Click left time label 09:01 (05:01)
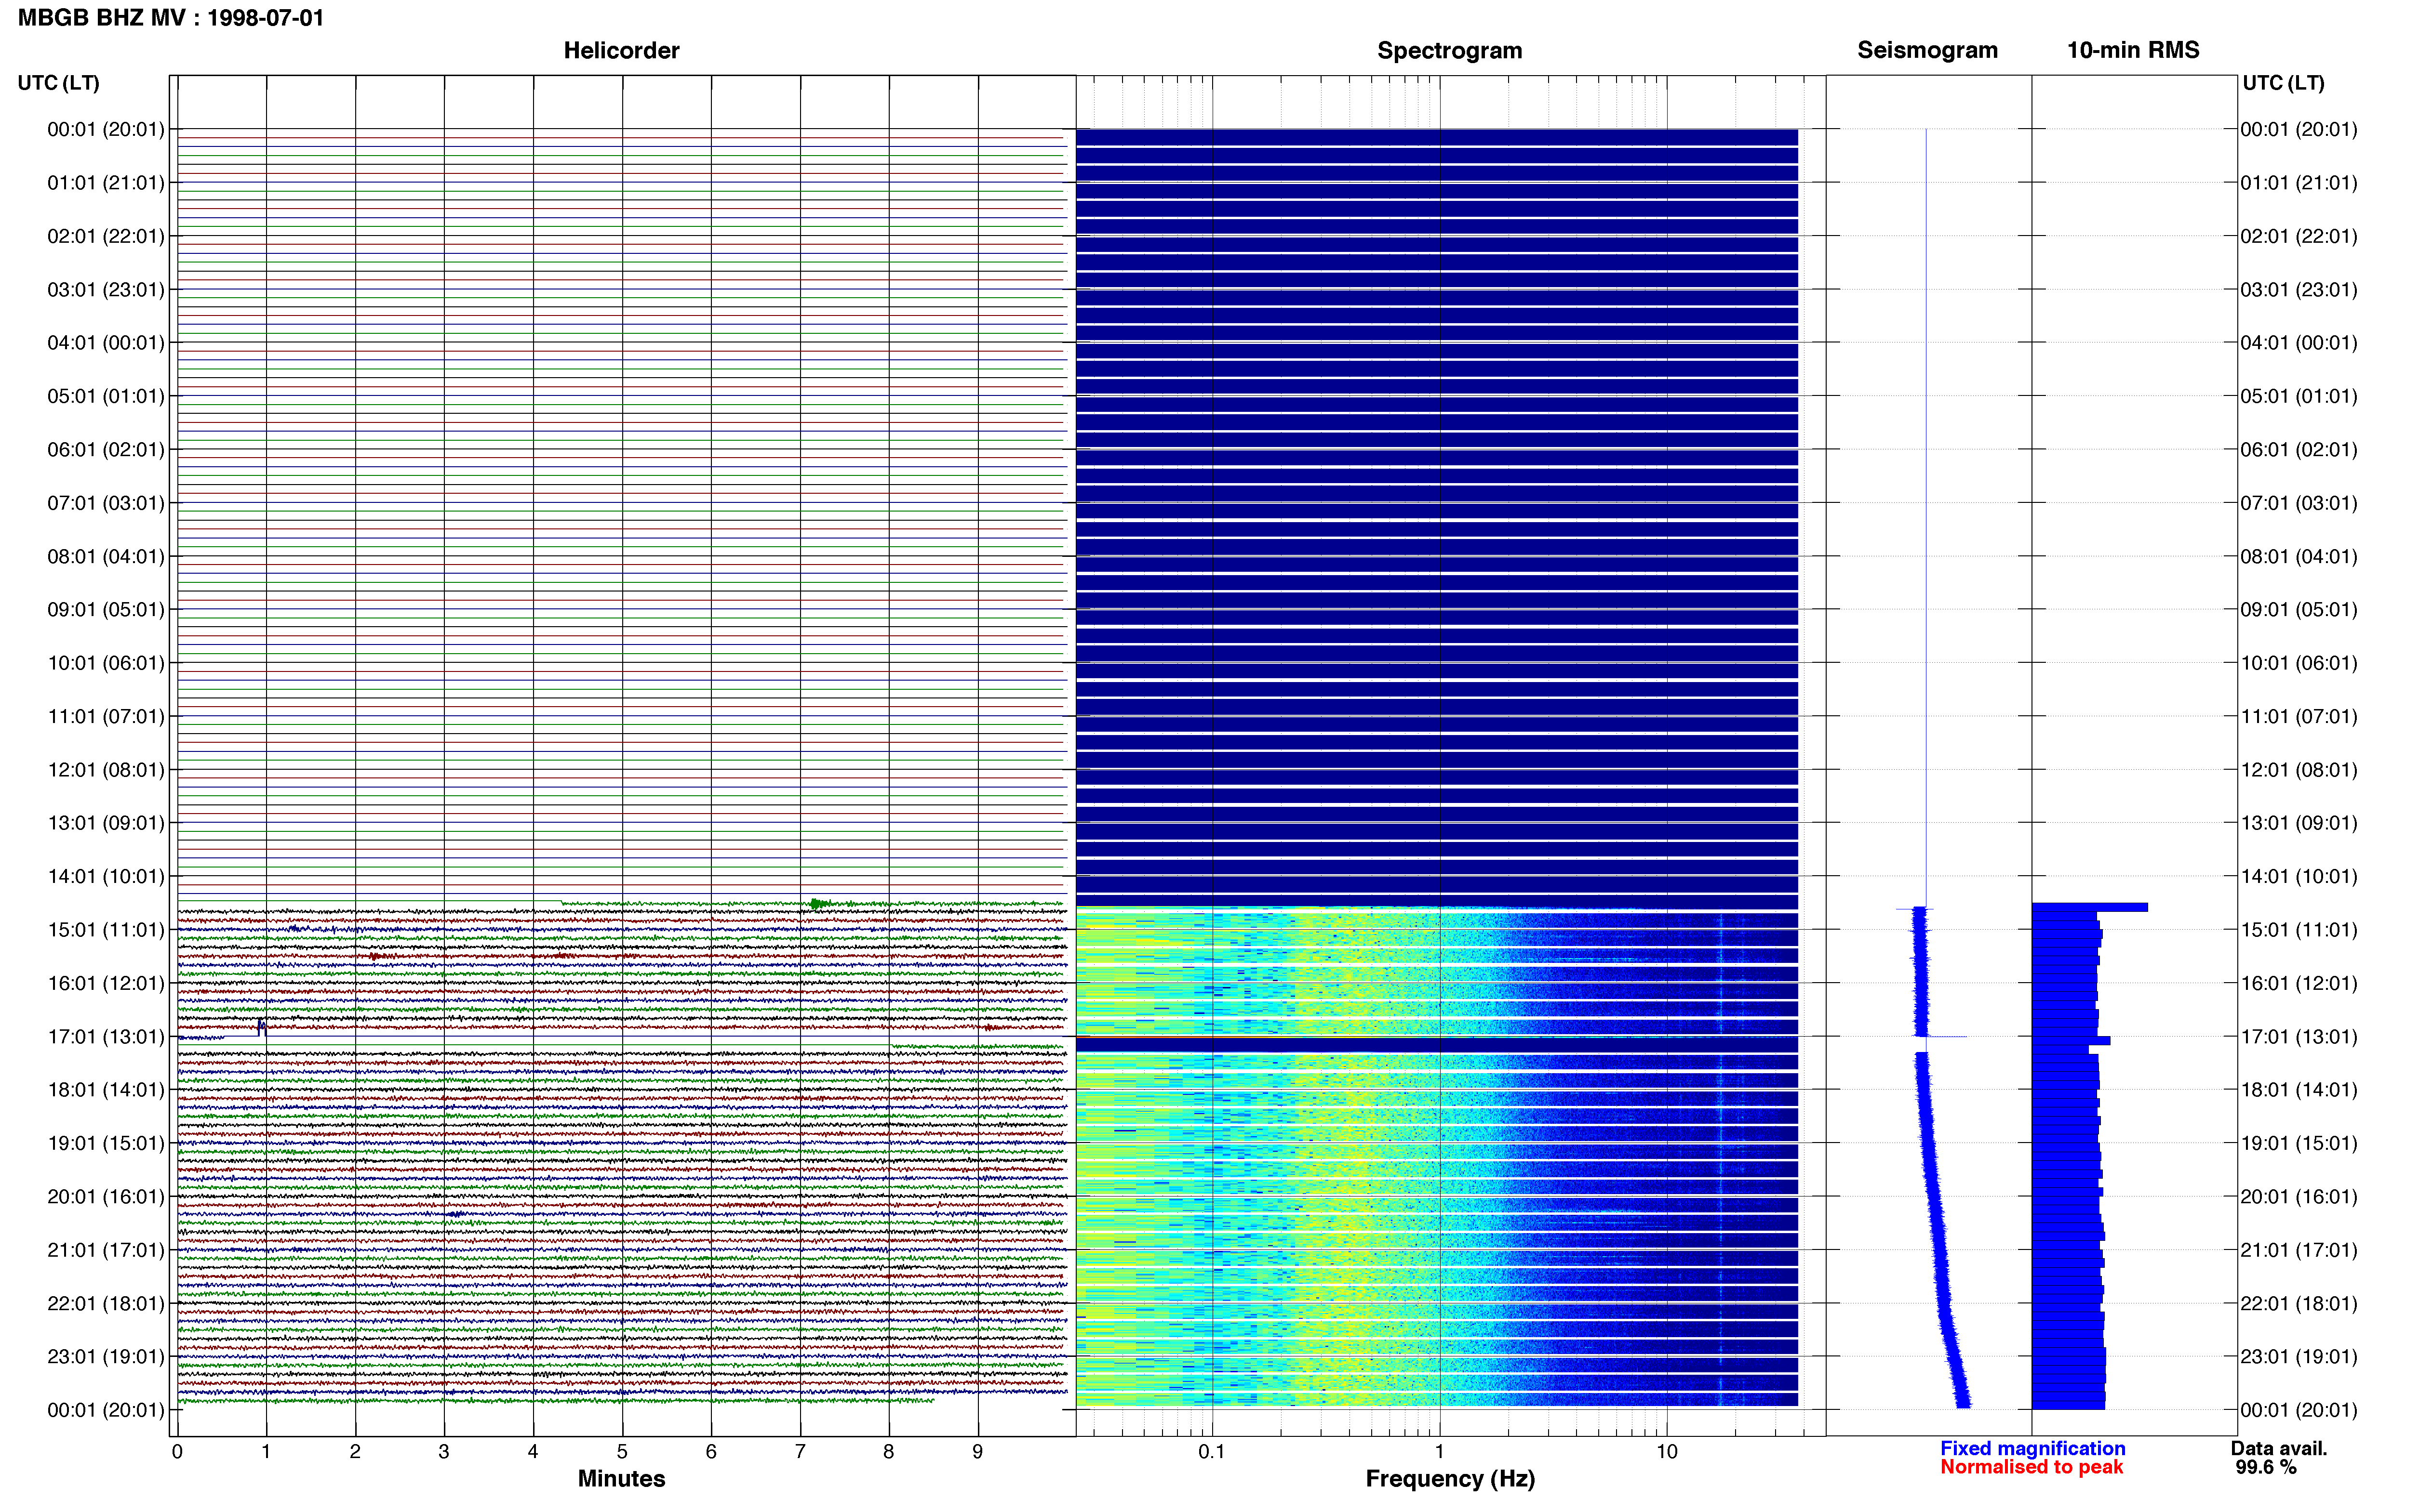 (x=106, y=610)
